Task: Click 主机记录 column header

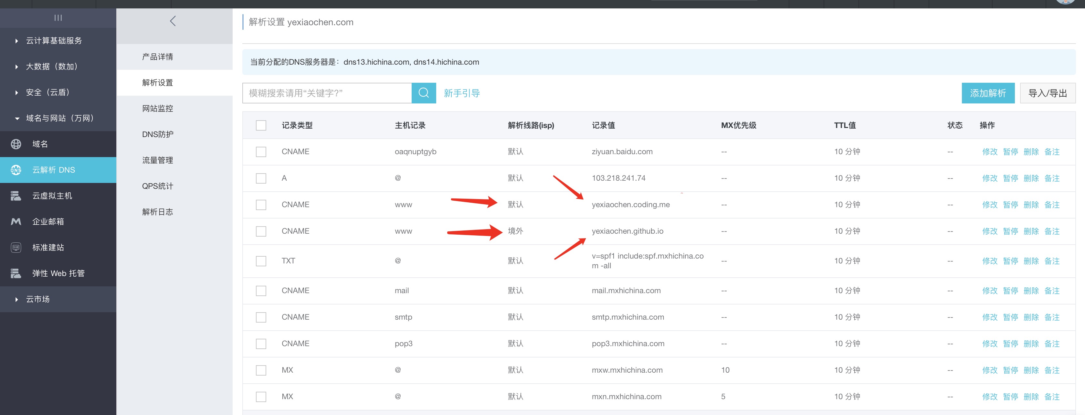Action: click(x=410, y=125)
